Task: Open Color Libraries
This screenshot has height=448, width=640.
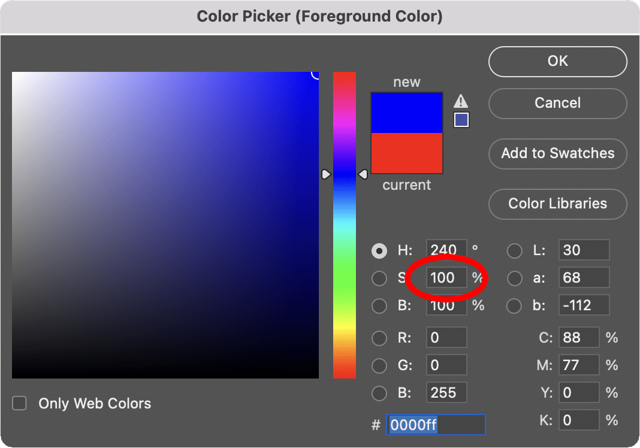Action: [557, 204]
